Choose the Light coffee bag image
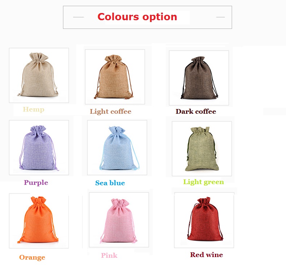The height and width of the screenshot is (265, 286). (115, 77)
